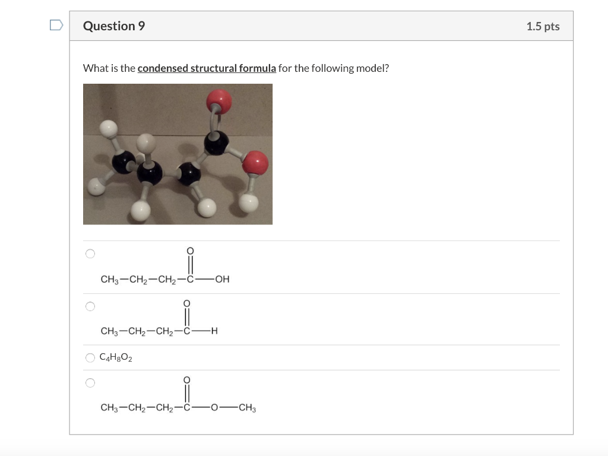Click the second answer's aldehyde formula
Viewport: 608px width, 456px height.
click(160, 331)
